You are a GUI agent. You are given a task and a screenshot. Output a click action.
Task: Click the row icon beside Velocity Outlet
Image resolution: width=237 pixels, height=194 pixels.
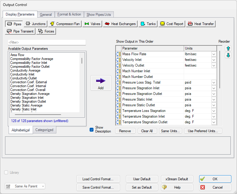[118, 65]
